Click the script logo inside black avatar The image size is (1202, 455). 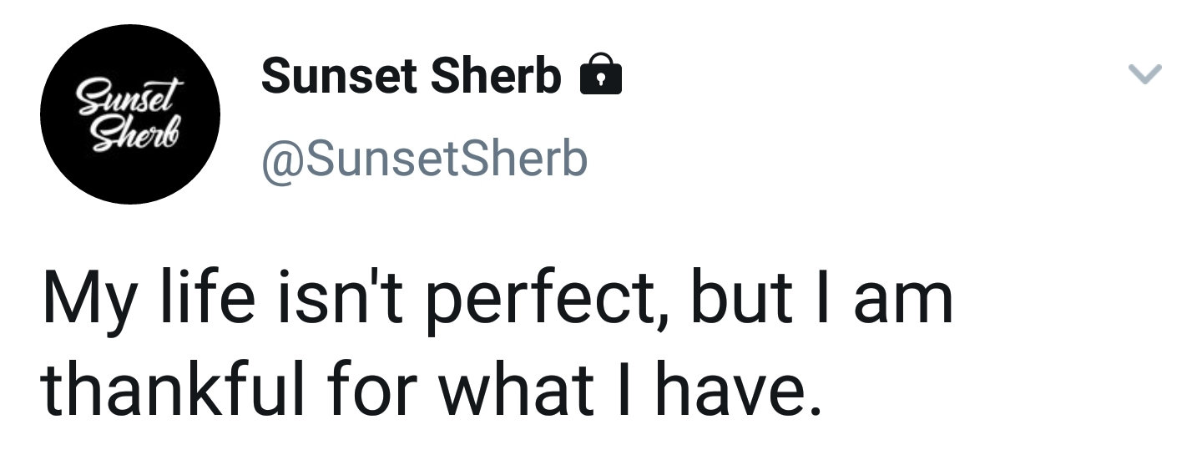pos(130,114)
